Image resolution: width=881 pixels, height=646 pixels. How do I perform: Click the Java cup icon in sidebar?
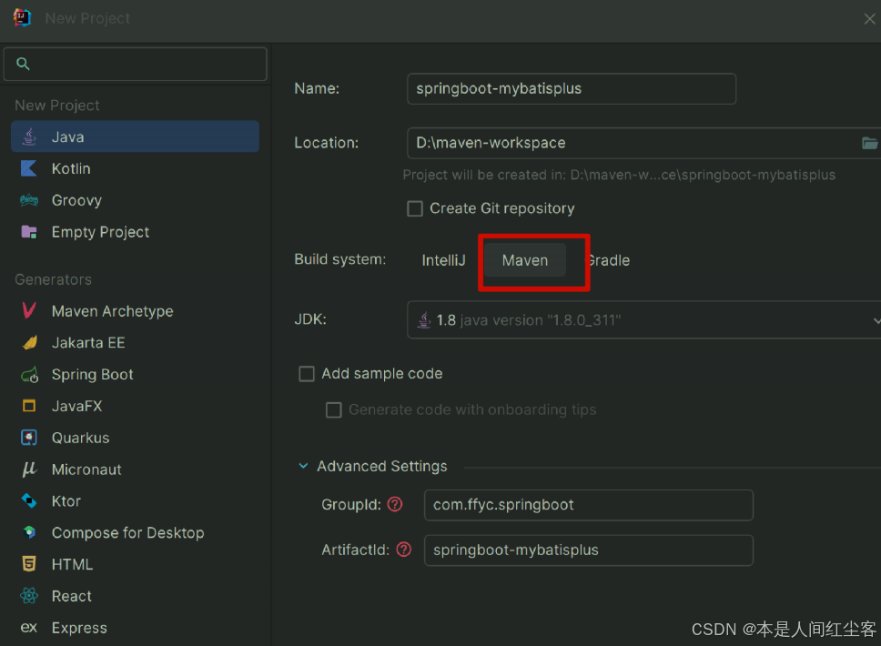tap(29, 136)
